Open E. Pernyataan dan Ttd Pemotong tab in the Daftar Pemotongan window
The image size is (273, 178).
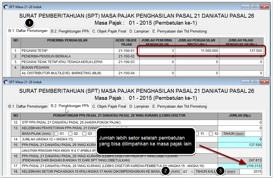pyautogui.click(x=179, y=31)
